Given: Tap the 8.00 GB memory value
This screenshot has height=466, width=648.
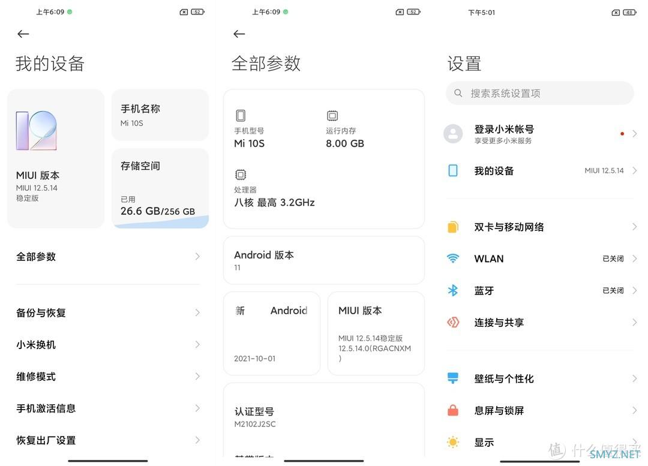Looking at the screenshot, I should tap(344, 143).
